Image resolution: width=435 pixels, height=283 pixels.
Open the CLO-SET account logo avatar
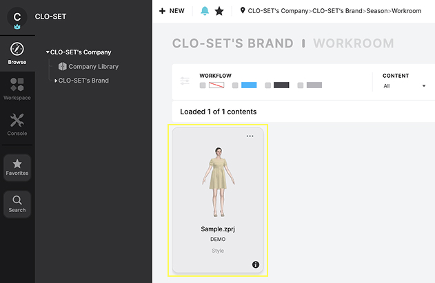click(x=17, y=17)
